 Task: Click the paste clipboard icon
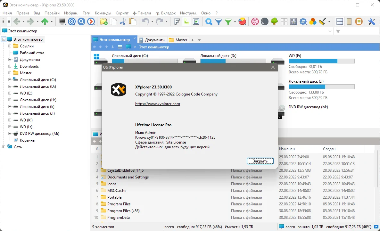tap(133, 21)
